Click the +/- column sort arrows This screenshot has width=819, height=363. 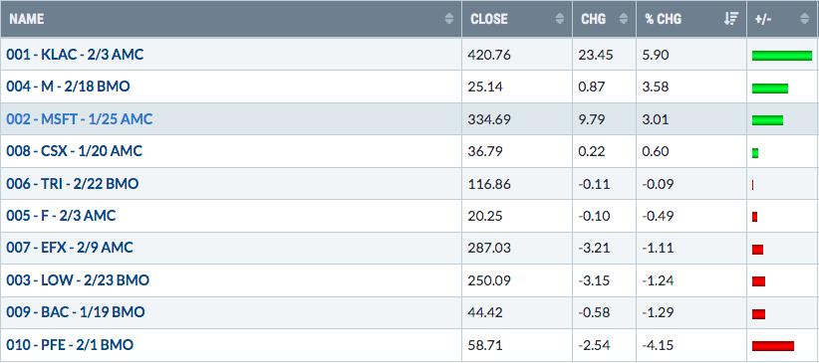[804, 19]
